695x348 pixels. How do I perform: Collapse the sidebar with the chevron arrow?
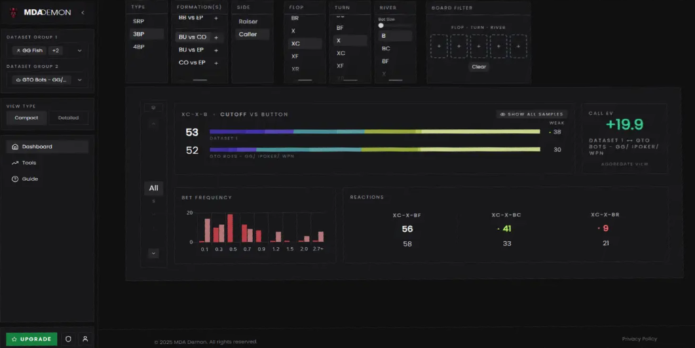(x=83, y=12)
